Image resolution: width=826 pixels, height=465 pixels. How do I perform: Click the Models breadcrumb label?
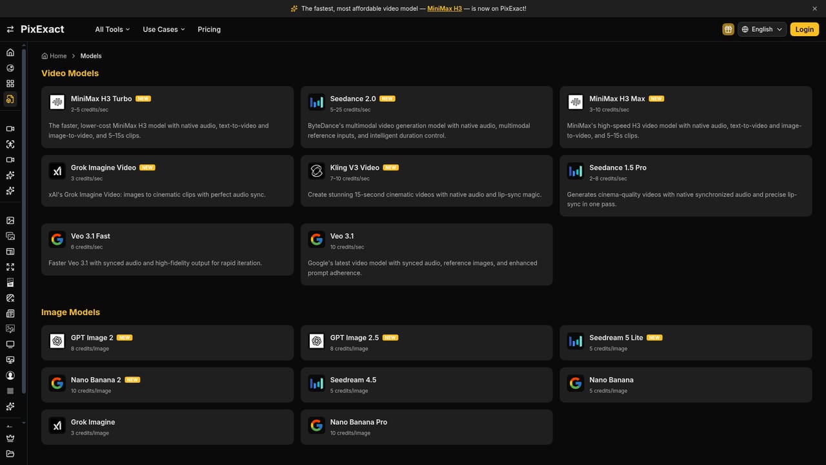(x=91, y=56)
